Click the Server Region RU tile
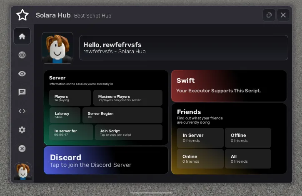 (x=122, y=115)
